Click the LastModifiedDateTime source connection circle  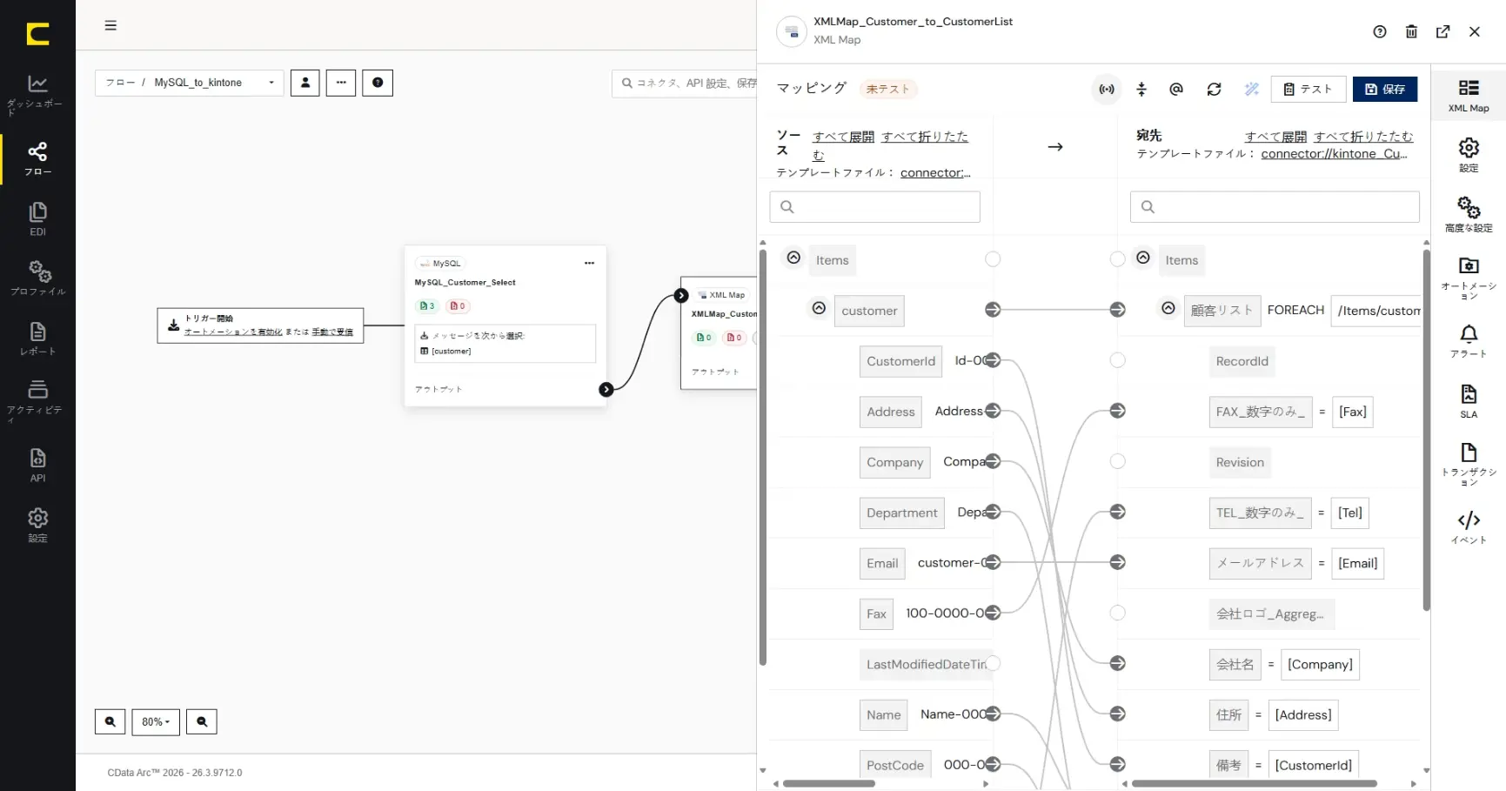tap(993, 663)
